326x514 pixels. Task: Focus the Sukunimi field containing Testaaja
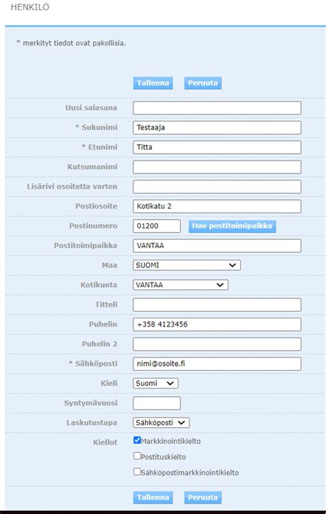point(217,127)
